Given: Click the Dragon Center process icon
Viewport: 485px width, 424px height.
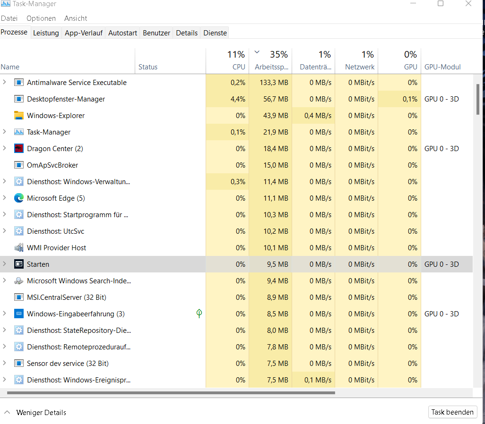Looking at the screenshot, I should (19, 149).
